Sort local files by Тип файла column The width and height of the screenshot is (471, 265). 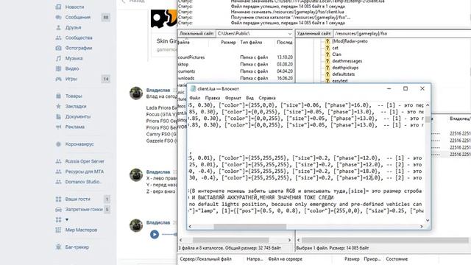point(251,43)
